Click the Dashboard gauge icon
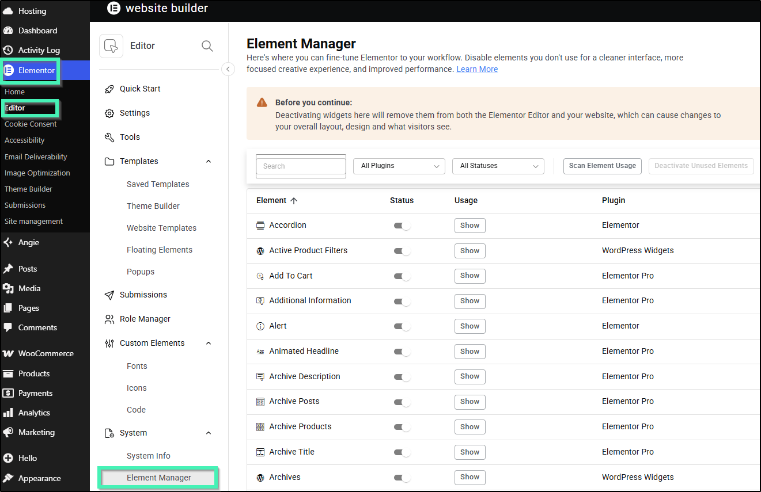The height and width of the screenshot is (492, 761). click(x=8, y=30)
